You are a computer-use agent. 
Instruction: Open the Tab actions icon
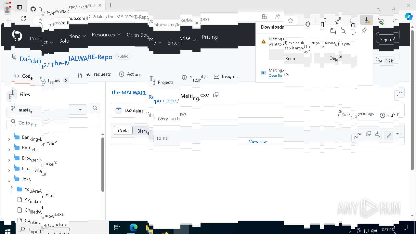[x=19, y=7]
